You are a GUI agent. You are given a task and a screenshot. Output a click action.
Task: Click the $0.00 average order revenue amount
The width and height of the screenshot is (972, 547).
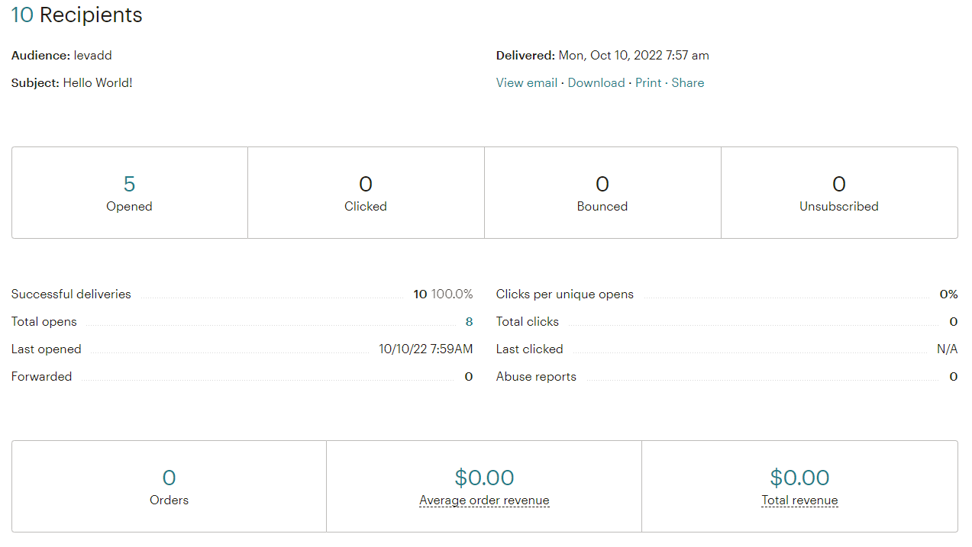coord(484,478)
